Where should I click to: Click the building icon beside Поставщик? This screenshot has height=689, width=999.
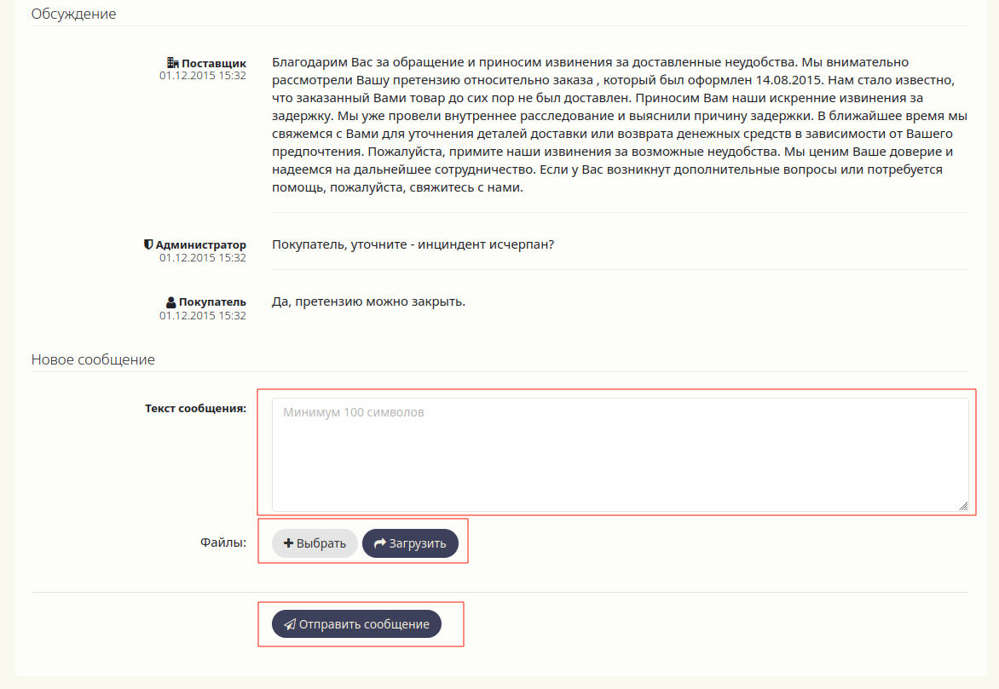click(x=173, y=63)
